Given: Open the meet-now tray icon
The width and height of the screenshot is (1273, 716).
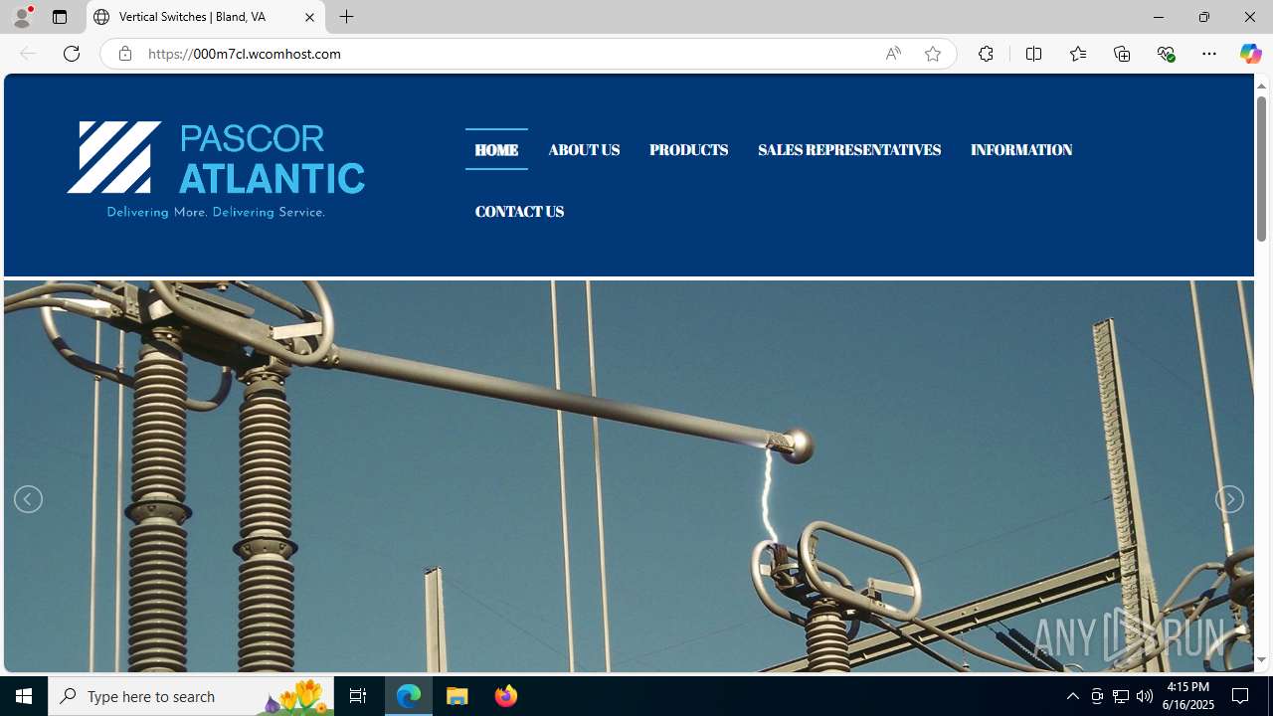Looking at the screenshot, I should point(1097,696).
